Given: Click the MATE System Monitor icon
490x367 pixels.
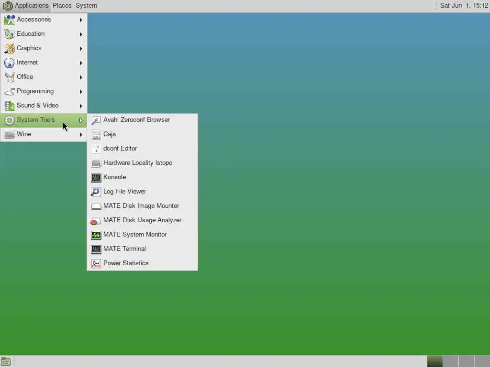Looking at the screenshot, I should (96, 235).
